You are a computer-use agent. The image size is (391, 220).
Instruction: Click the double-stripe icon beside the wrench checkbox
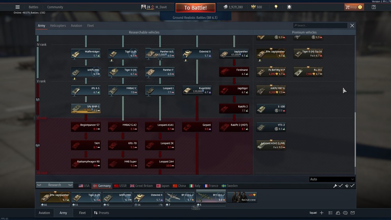pyautogui.click(x=347, y=186)
